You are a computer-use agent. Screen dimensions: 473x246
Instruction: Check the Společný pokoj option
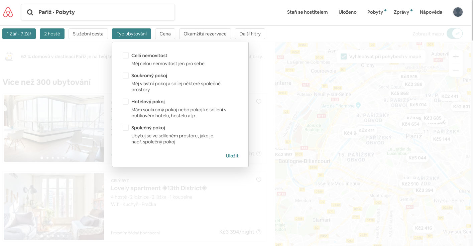126,128
